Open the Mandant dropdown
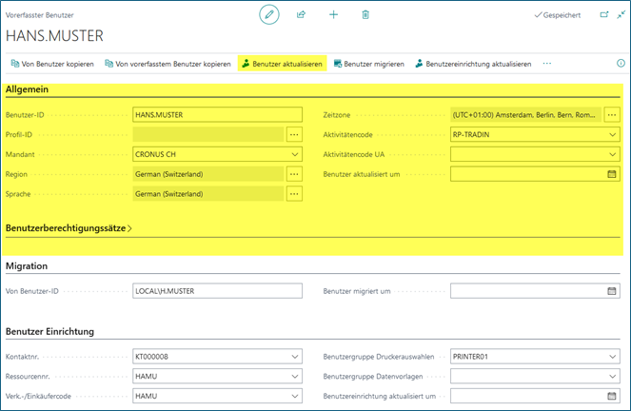 (294, 154)
